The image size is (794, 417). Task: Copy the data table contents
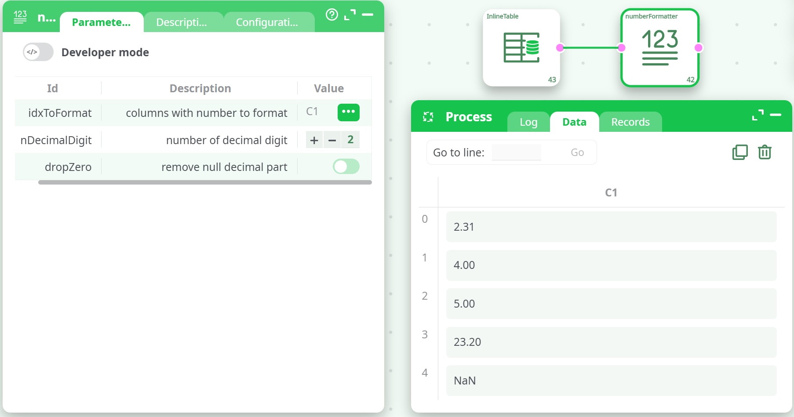(x=740, y=152)
